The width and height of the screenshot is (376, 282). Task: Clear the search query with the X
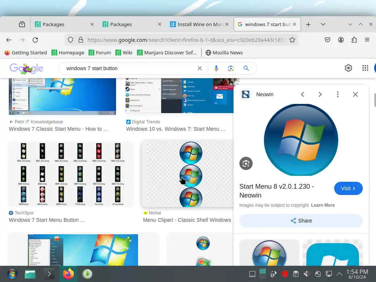pyautogui.click(x=199, y=68)
